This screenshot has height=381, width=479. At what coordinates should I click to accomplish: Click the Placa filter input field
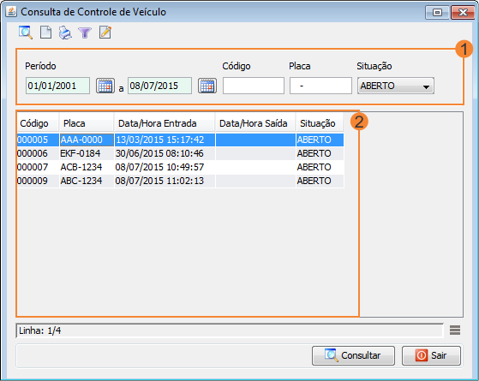[320, 86]
